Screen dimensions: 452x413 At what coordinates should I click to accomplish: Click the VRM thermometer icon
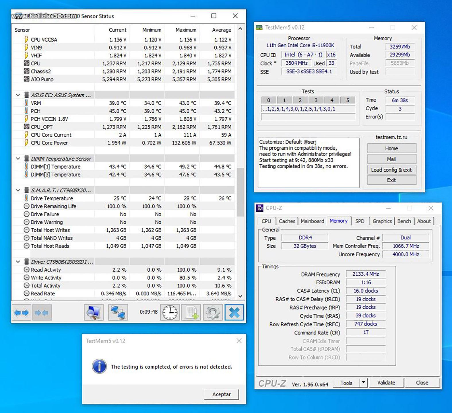26,103
